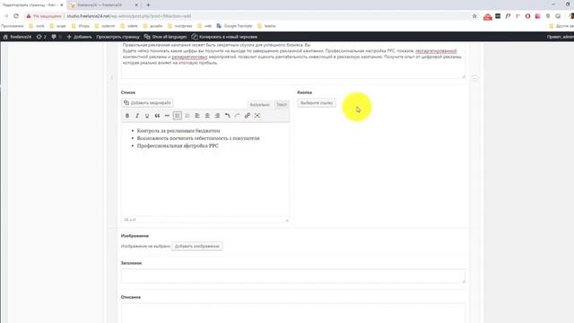The image size is (574, 323).
Task: Click the pink square extension icon
Action: coord(537,16)
